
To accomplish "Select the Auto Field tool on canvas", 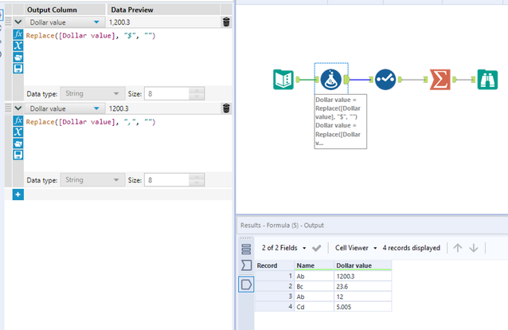I will click(x=385, y=80).
